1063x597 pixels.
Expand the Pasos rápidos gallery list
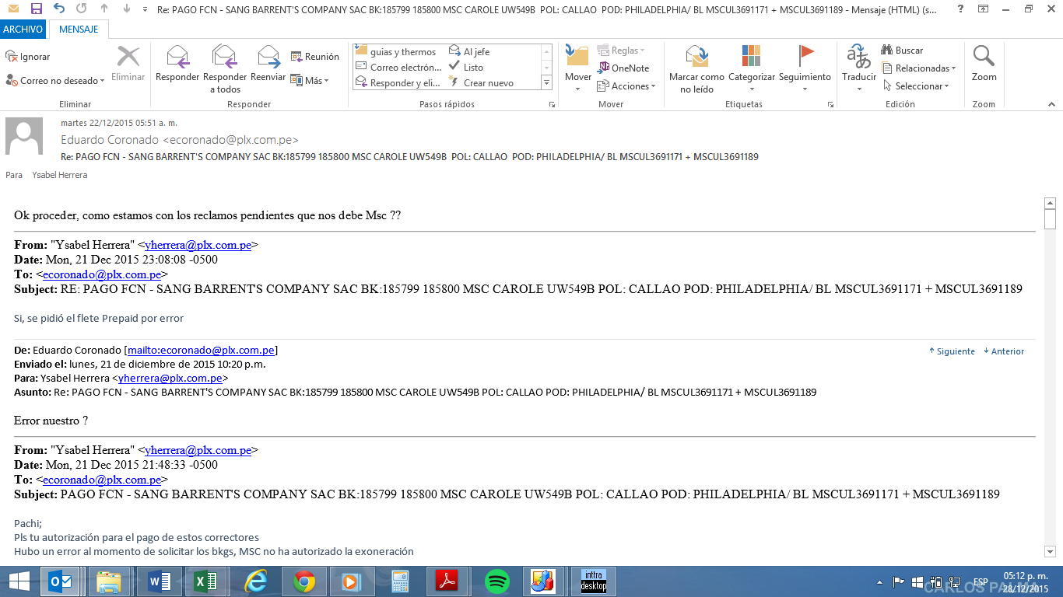[546, 83]
